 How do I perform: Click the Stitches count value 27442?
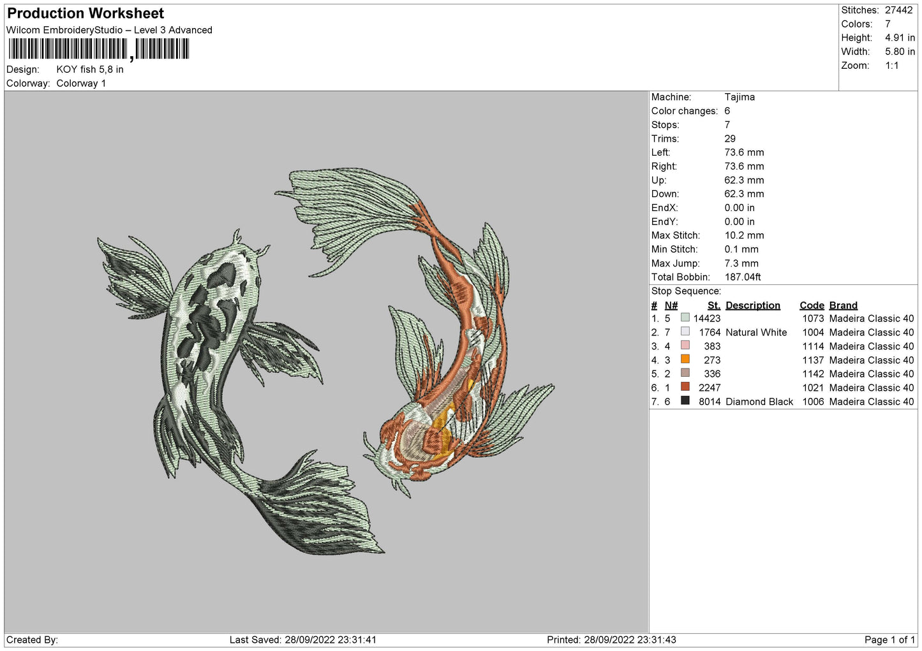[x=898, y=10]
